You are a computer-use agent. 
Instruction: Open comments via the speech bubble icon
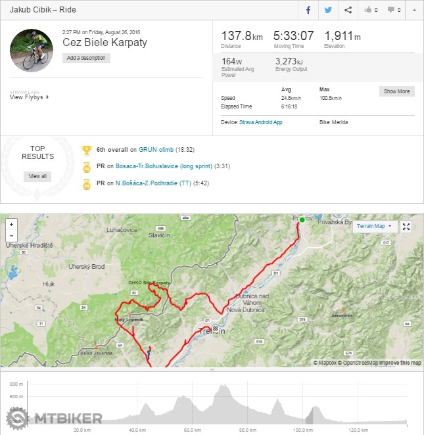[394, 10]
